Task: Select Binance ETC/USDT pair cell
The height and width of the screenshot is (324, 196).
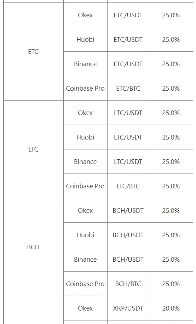Action: 128,64
